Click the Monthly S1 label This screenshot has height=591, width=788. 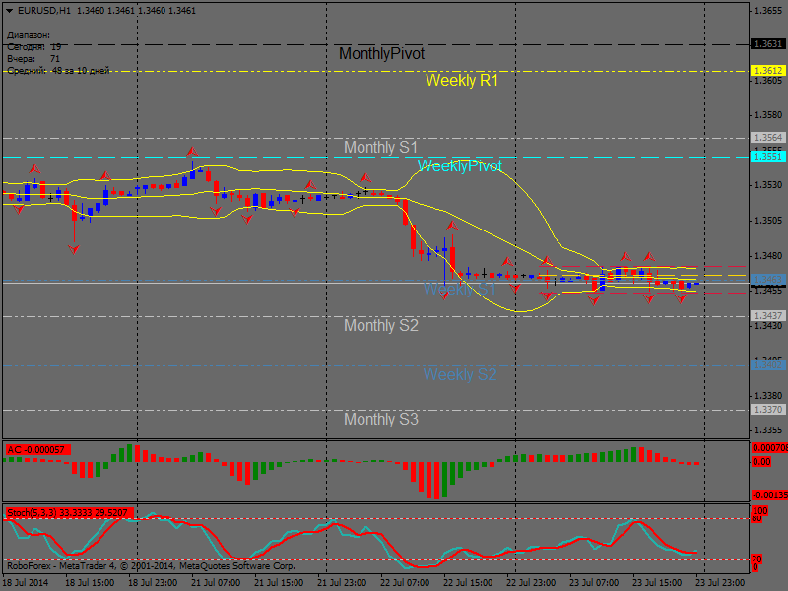381,148
